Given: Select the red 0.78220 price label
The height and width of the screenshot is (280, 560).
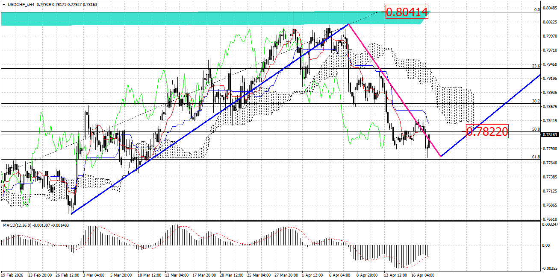Looking at the screenshot, I should [487, 132].
